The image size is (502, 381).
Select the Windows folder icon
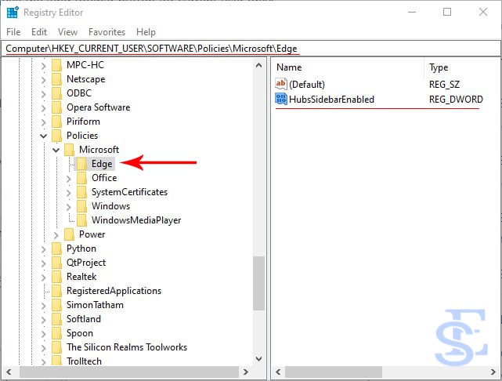81,206
